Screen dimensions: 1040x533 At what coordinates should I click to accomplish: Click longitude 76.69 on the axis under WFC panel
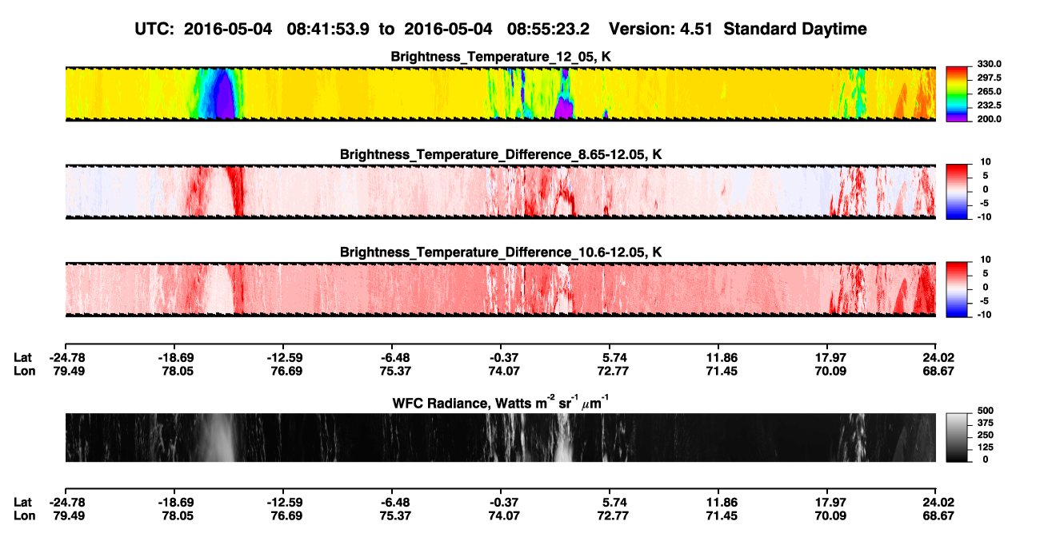[286, 515]
